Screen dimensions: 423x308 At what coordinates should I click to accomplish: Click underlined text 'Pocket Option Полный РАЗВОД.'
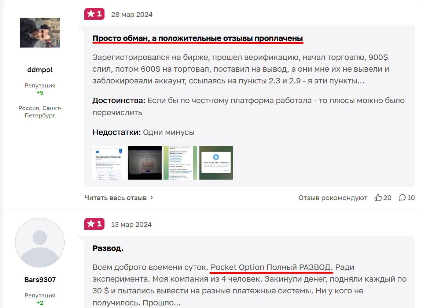coord(272,267)
